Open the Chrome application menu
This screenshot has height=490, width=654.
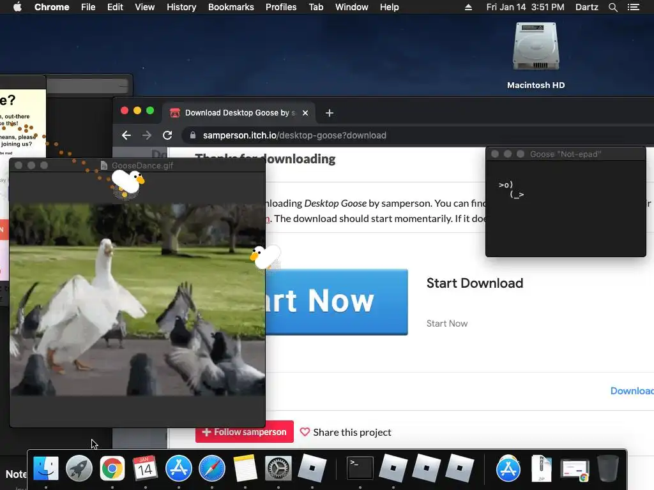[52, 7]
